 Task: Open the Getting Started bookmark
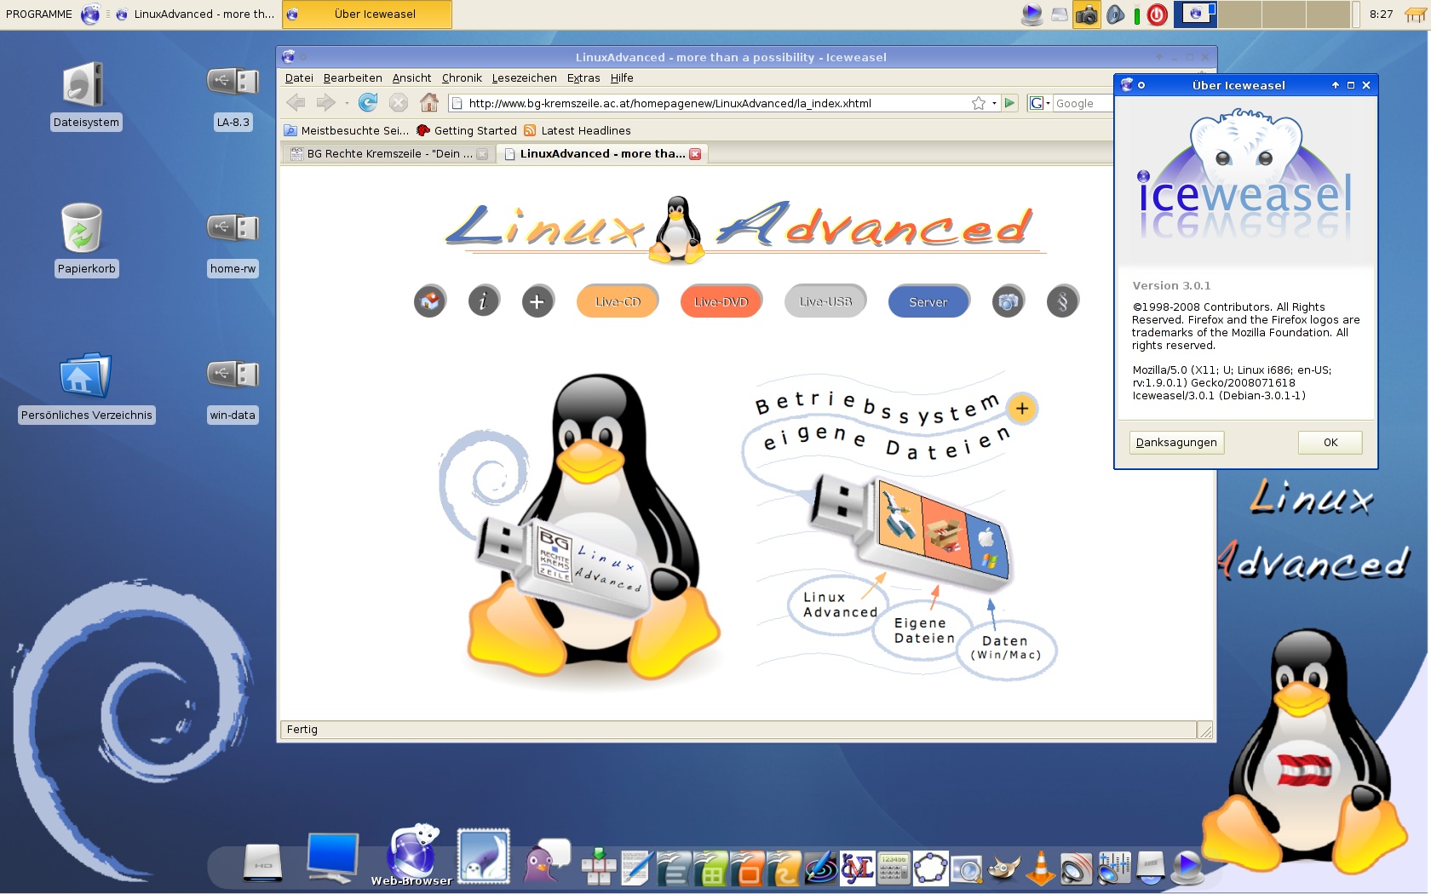467,130
